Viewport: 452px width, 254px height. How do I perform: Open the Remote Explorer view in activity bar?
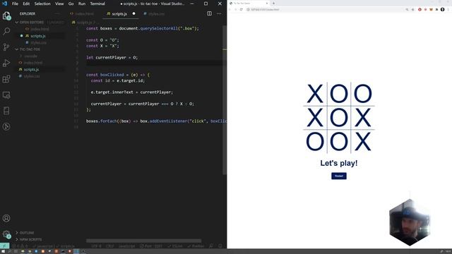tap(6, 95)
